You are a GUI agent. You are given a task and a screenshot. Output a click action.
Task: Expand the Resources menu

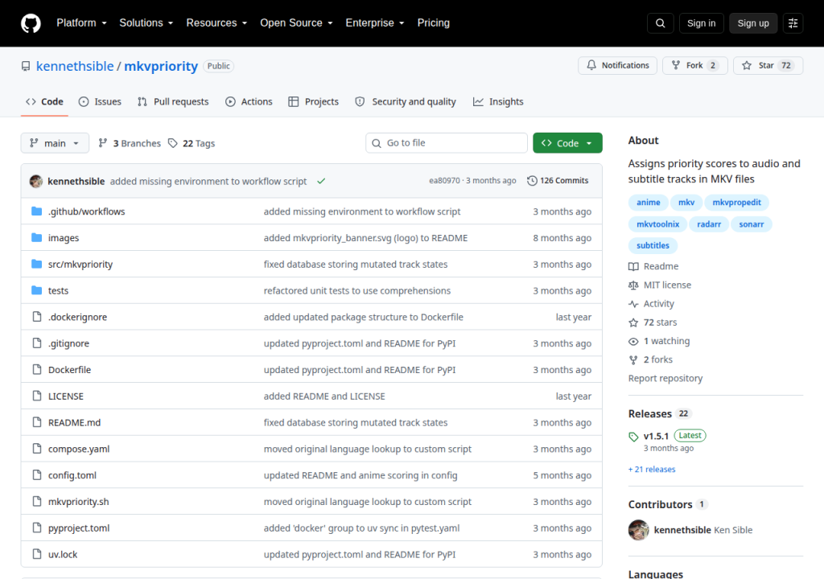(x=216, y=23)
